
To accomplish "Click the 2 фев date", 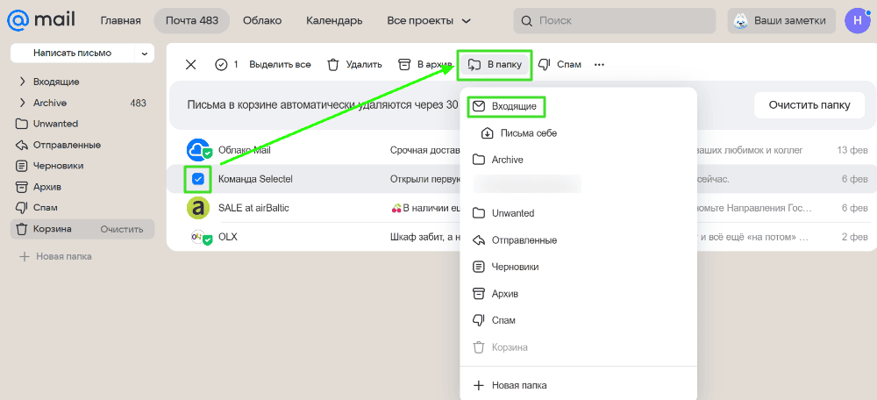I will click(854, 237).
